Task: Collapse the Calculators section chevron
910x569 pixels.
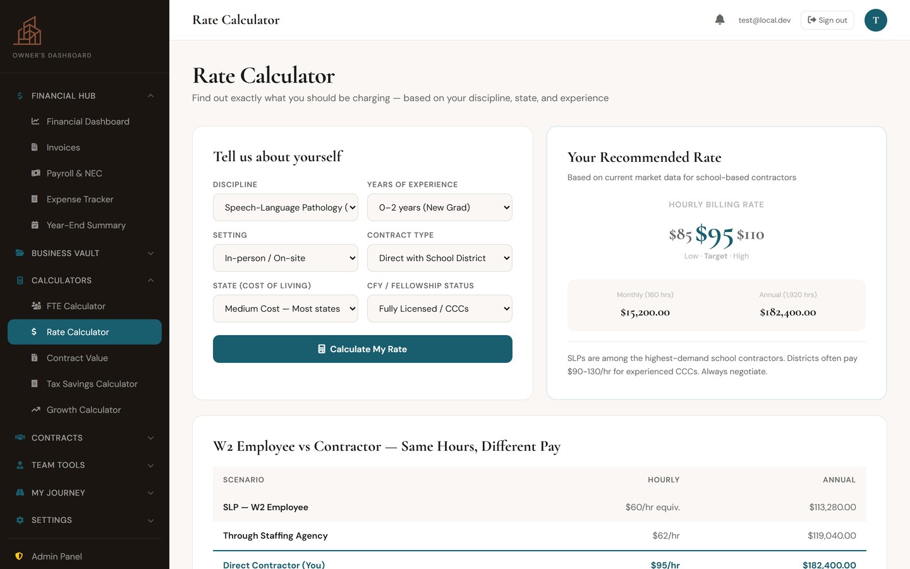Action: tap(150, 281)
